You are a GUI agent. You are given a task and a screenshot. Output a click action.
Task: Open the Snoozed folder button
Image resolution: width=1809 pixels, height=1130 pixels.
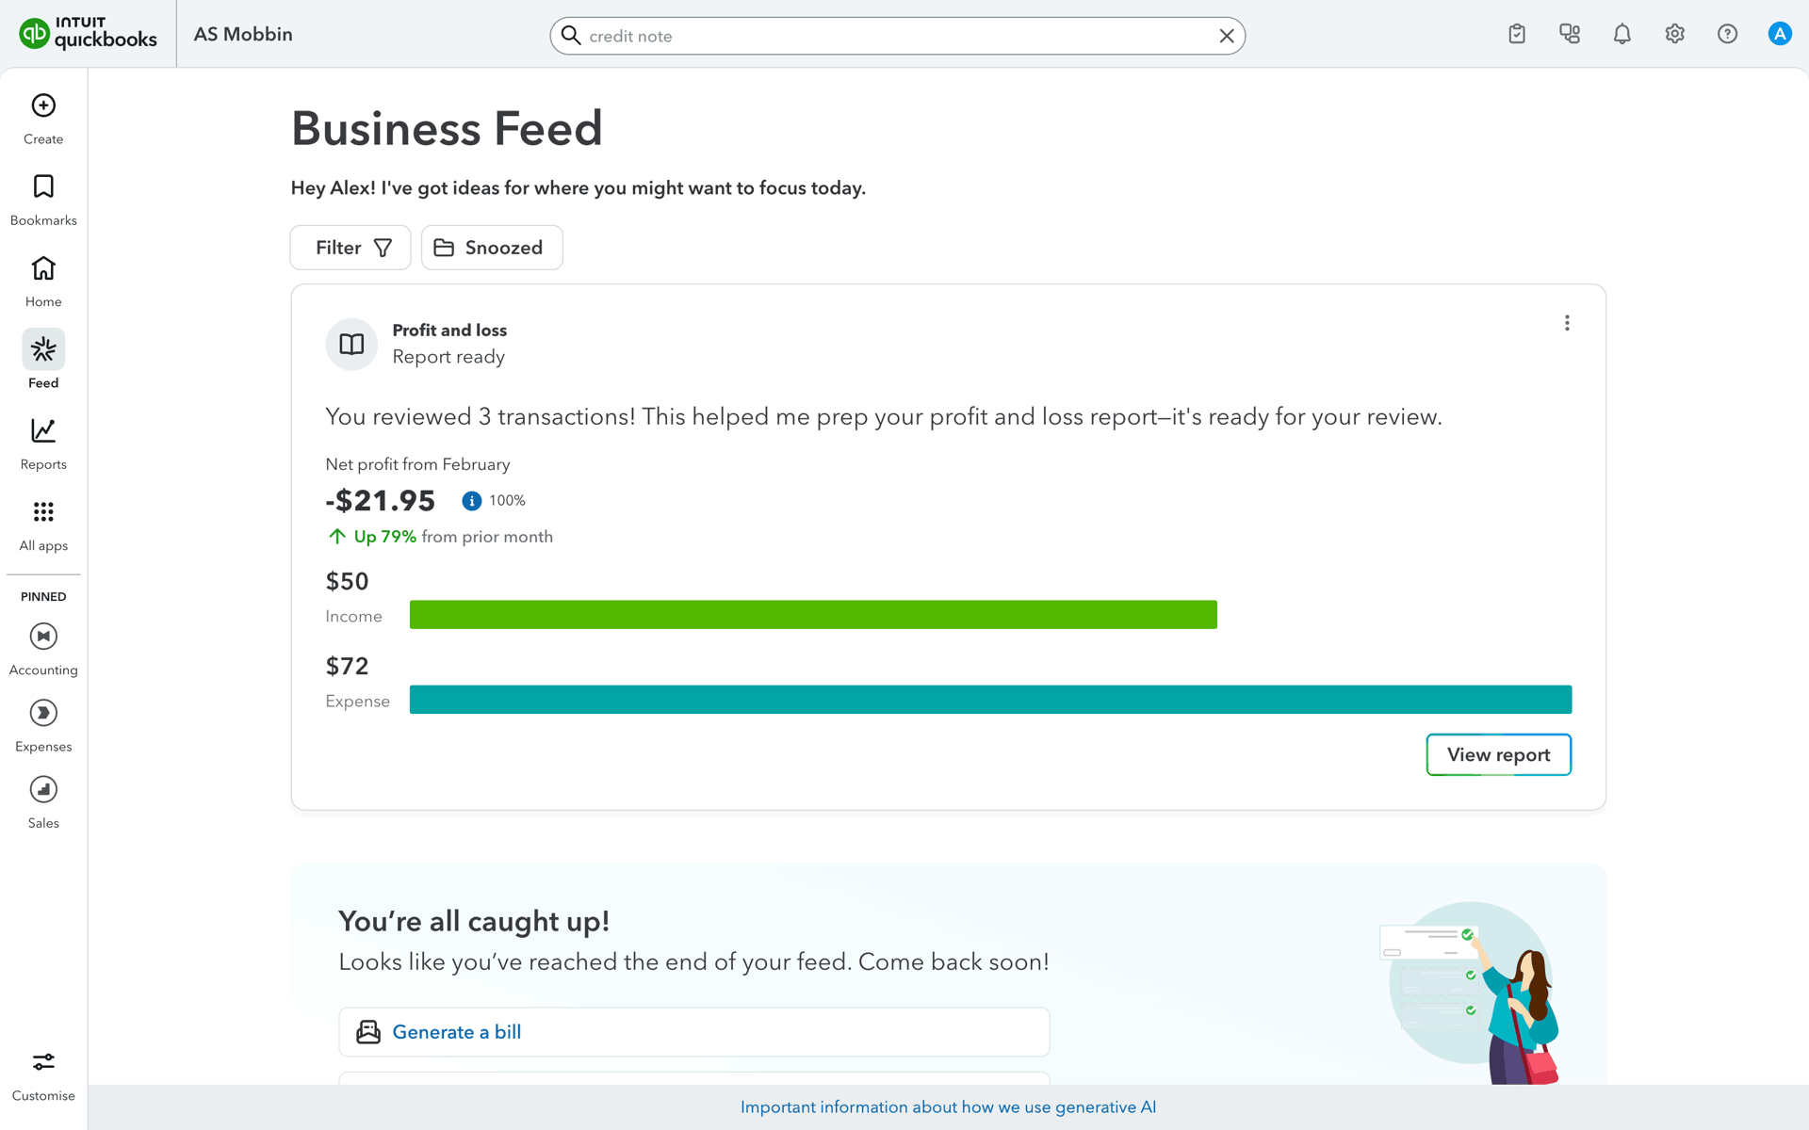(x=492, y=248)
